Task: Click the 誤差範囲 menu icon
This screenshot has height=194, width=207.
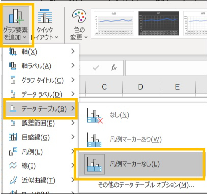Action: (13, 123)
